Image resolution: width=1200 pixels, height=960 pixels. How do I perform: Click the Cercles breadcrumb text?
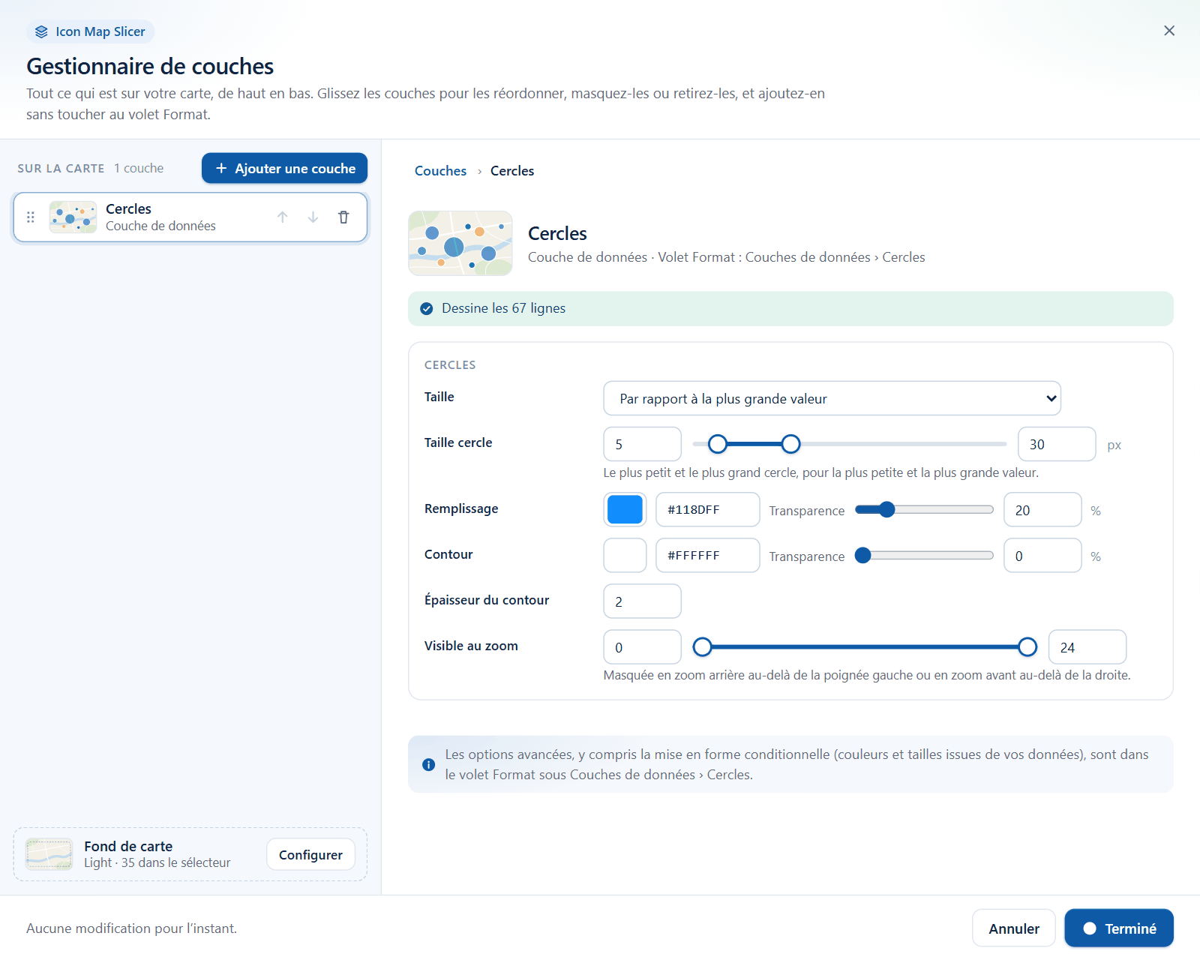tap(512, 171)
